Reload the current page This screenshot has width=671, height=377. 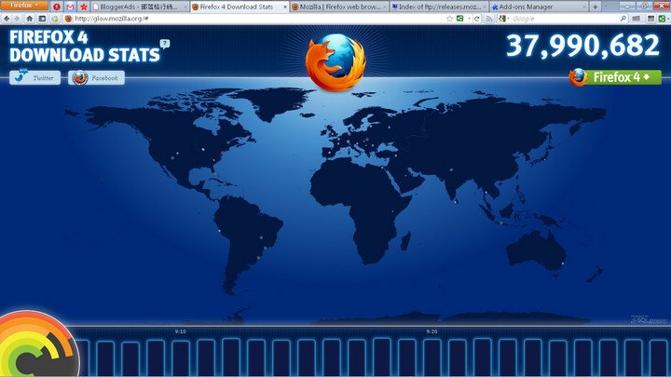pos(477,19)
